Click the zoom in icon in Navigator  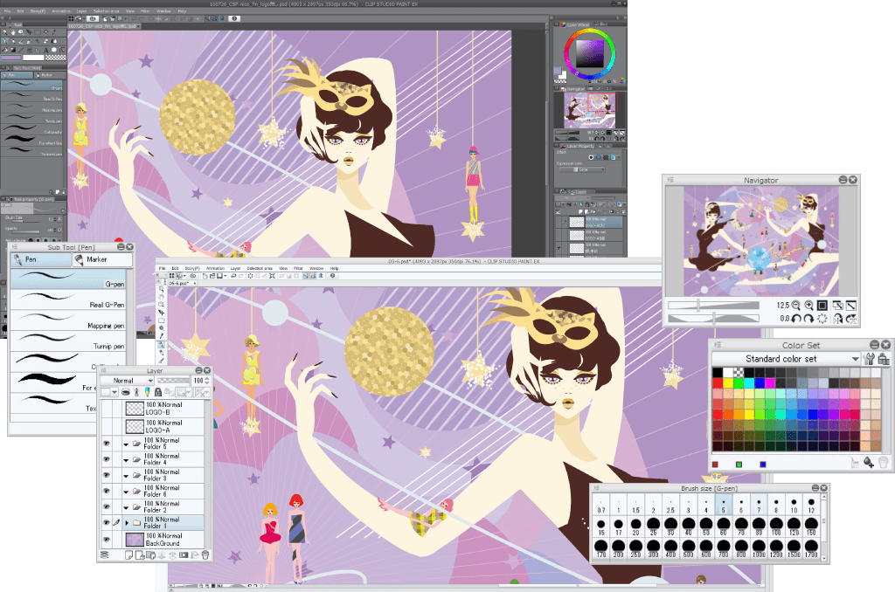tap(809, 306)
